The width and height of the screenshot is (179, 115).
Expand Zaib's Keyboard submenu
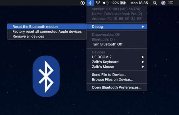[143, 62]
